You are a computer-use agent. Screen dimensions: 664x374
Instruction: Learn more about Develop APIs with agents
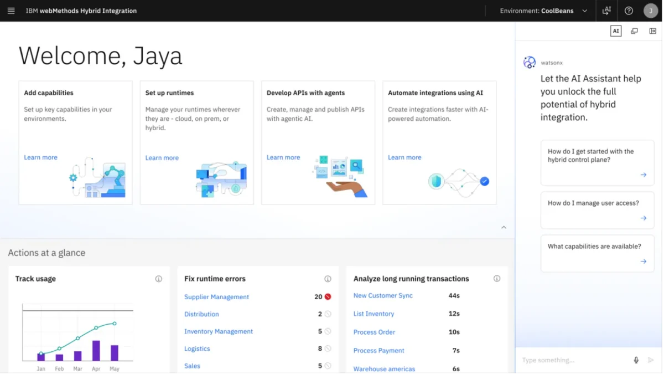pyautogui.click(x=283, y=157)
